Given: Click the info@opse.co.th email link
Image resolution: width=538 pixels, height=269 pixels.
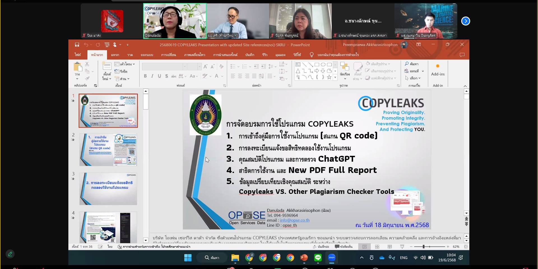Looking at the screenshot, I should (294, 220).
